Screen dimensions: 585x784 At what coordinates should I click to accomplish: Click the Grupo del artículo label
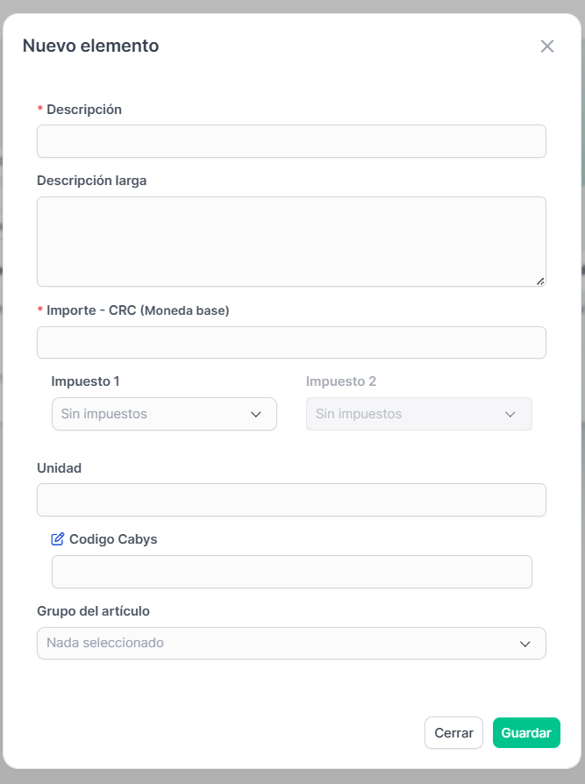tap(94, 611)
